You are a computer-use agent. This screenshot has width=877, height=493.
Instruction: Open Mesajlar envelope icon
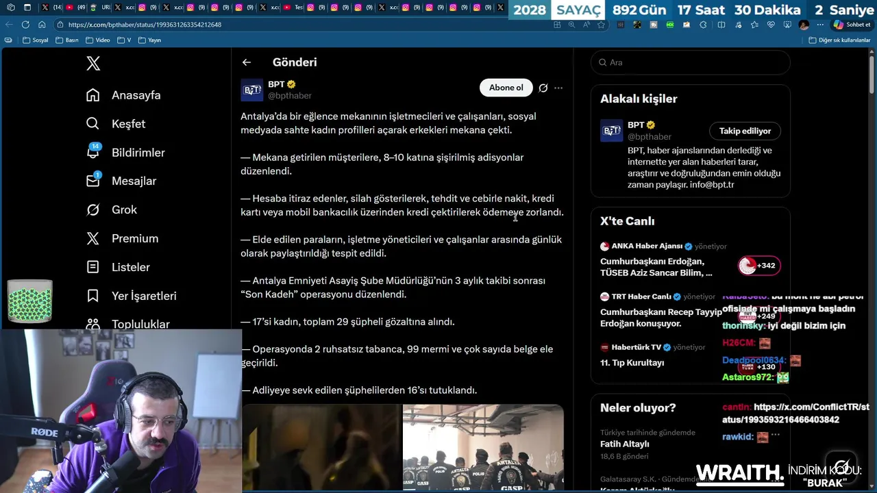point(93,181)
